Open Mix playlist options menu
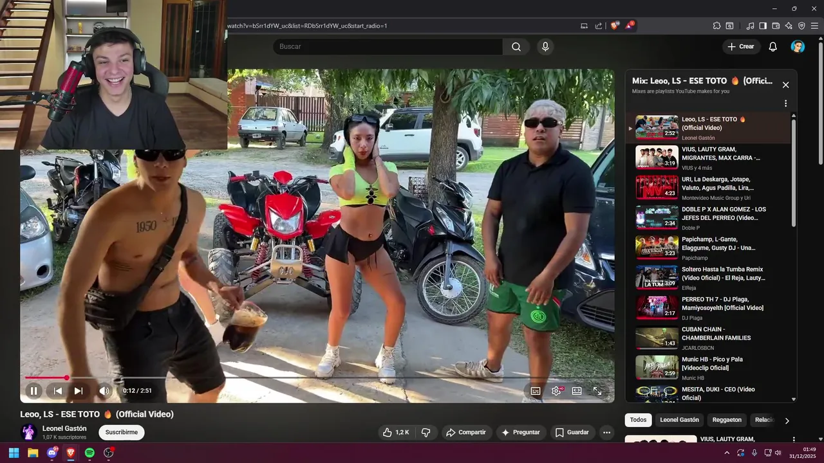Screen dimensions: 824x463 [785, 104]
